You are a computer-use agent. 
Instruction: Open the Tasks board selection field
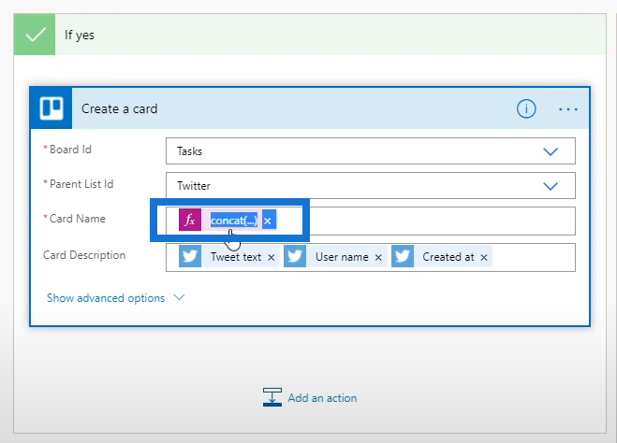pyautogui.click(x=370, y=150)
